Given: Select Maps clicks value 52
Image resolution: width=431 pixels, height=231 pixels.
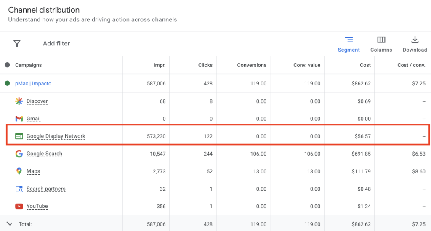Looking at the screenshot, I should pyautogui.click(x=210, y=171).
